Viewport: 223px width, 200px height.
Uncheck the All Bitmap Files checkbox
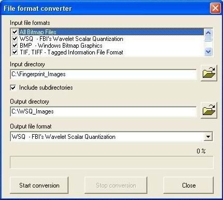15,32
